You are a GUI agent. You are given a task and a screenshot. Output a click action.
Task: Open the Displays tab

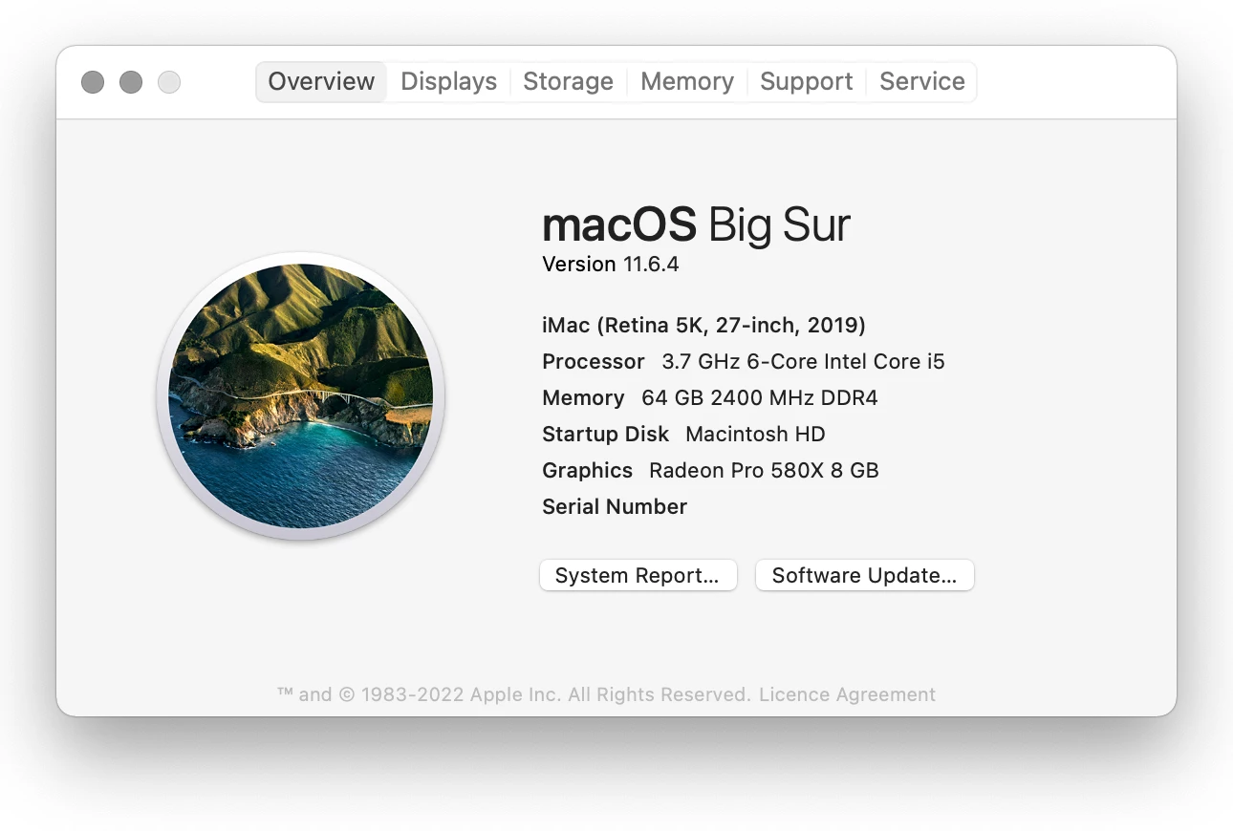pos(448,82)
